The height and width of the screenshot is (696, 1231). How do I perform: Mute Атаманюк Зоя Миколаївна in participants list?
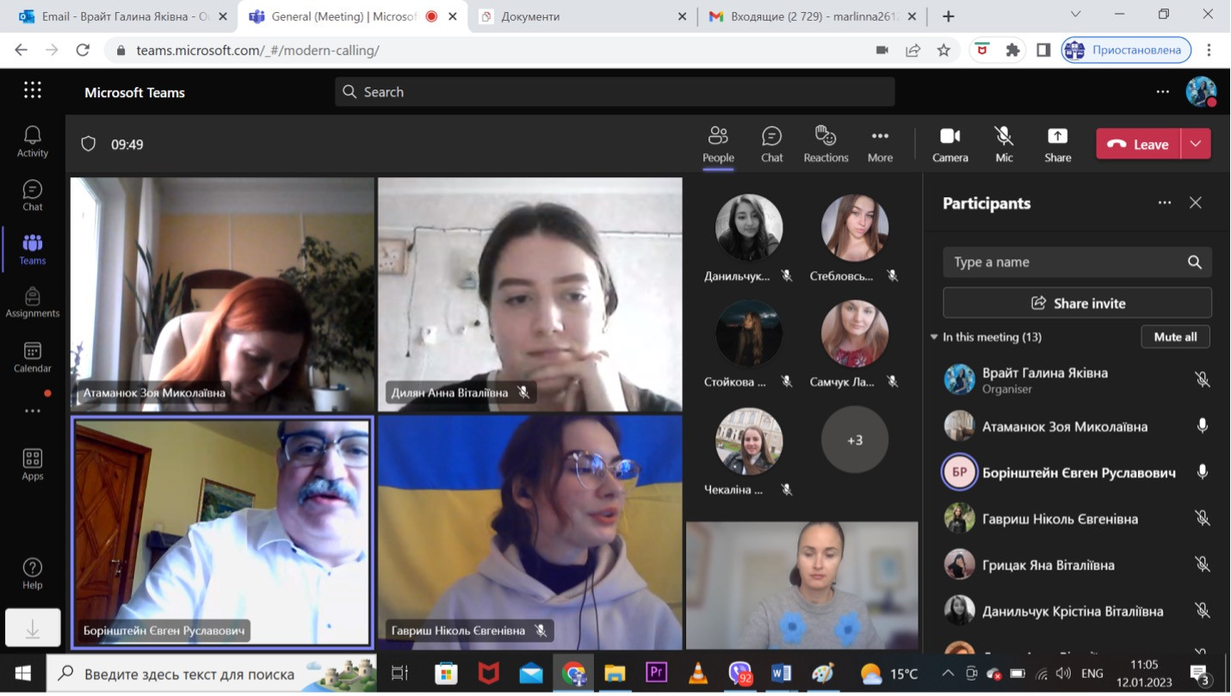coord(1202,426)
